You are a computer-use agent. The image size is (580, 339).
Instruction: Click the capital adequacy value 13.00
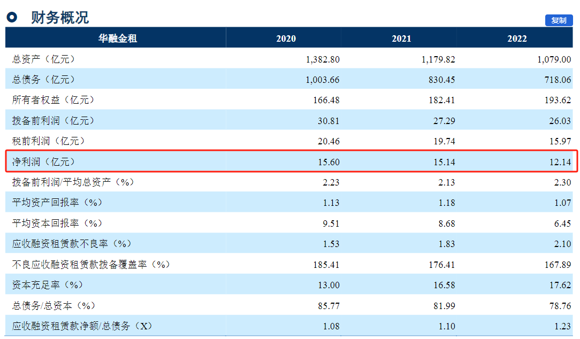(329, 285)
